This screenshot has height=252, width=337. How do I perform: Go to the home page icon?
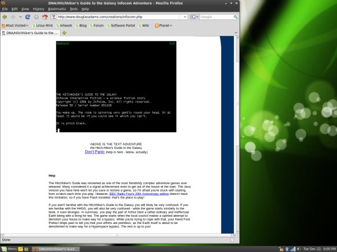pos(45,17)
